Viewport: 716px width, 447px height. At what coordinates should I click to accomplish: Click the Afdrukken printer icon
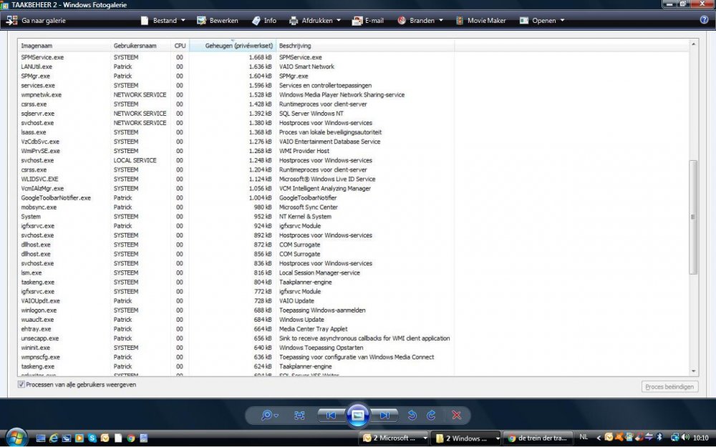point(294,21)
